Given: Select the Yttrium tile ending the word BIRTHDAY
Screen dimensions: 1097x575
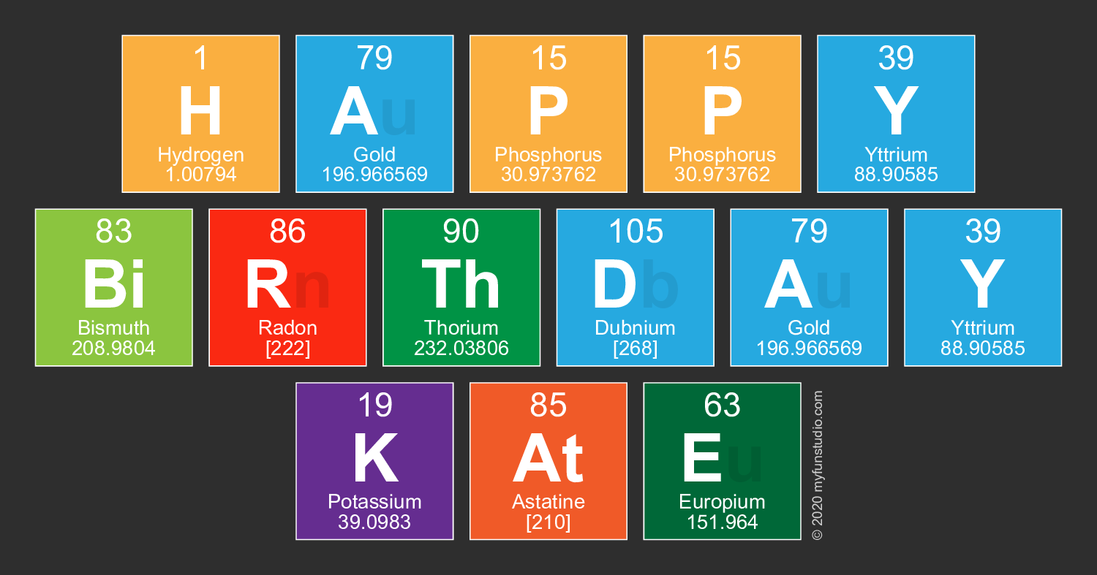Looking at the screenshot, I should click(983, 287).
